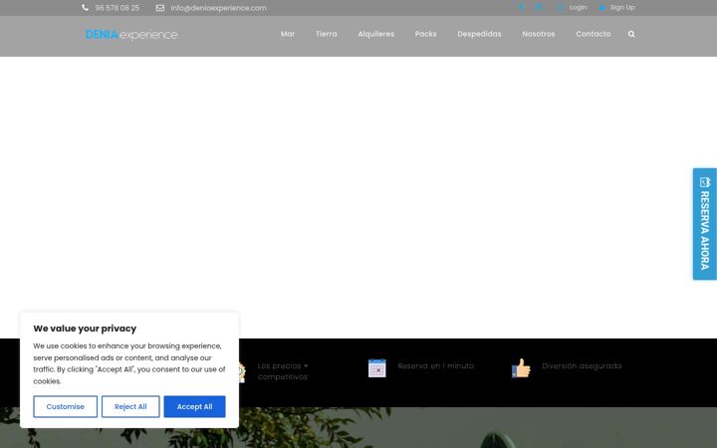Open the Packs menu
717x448 pixels.
426,34
